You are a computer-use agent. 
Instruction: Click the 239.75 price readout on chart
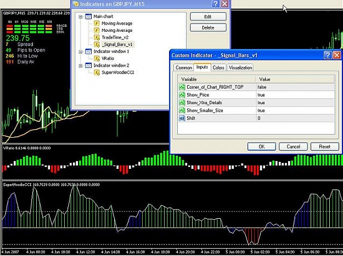pyautogui.click(x=18, y=38)
